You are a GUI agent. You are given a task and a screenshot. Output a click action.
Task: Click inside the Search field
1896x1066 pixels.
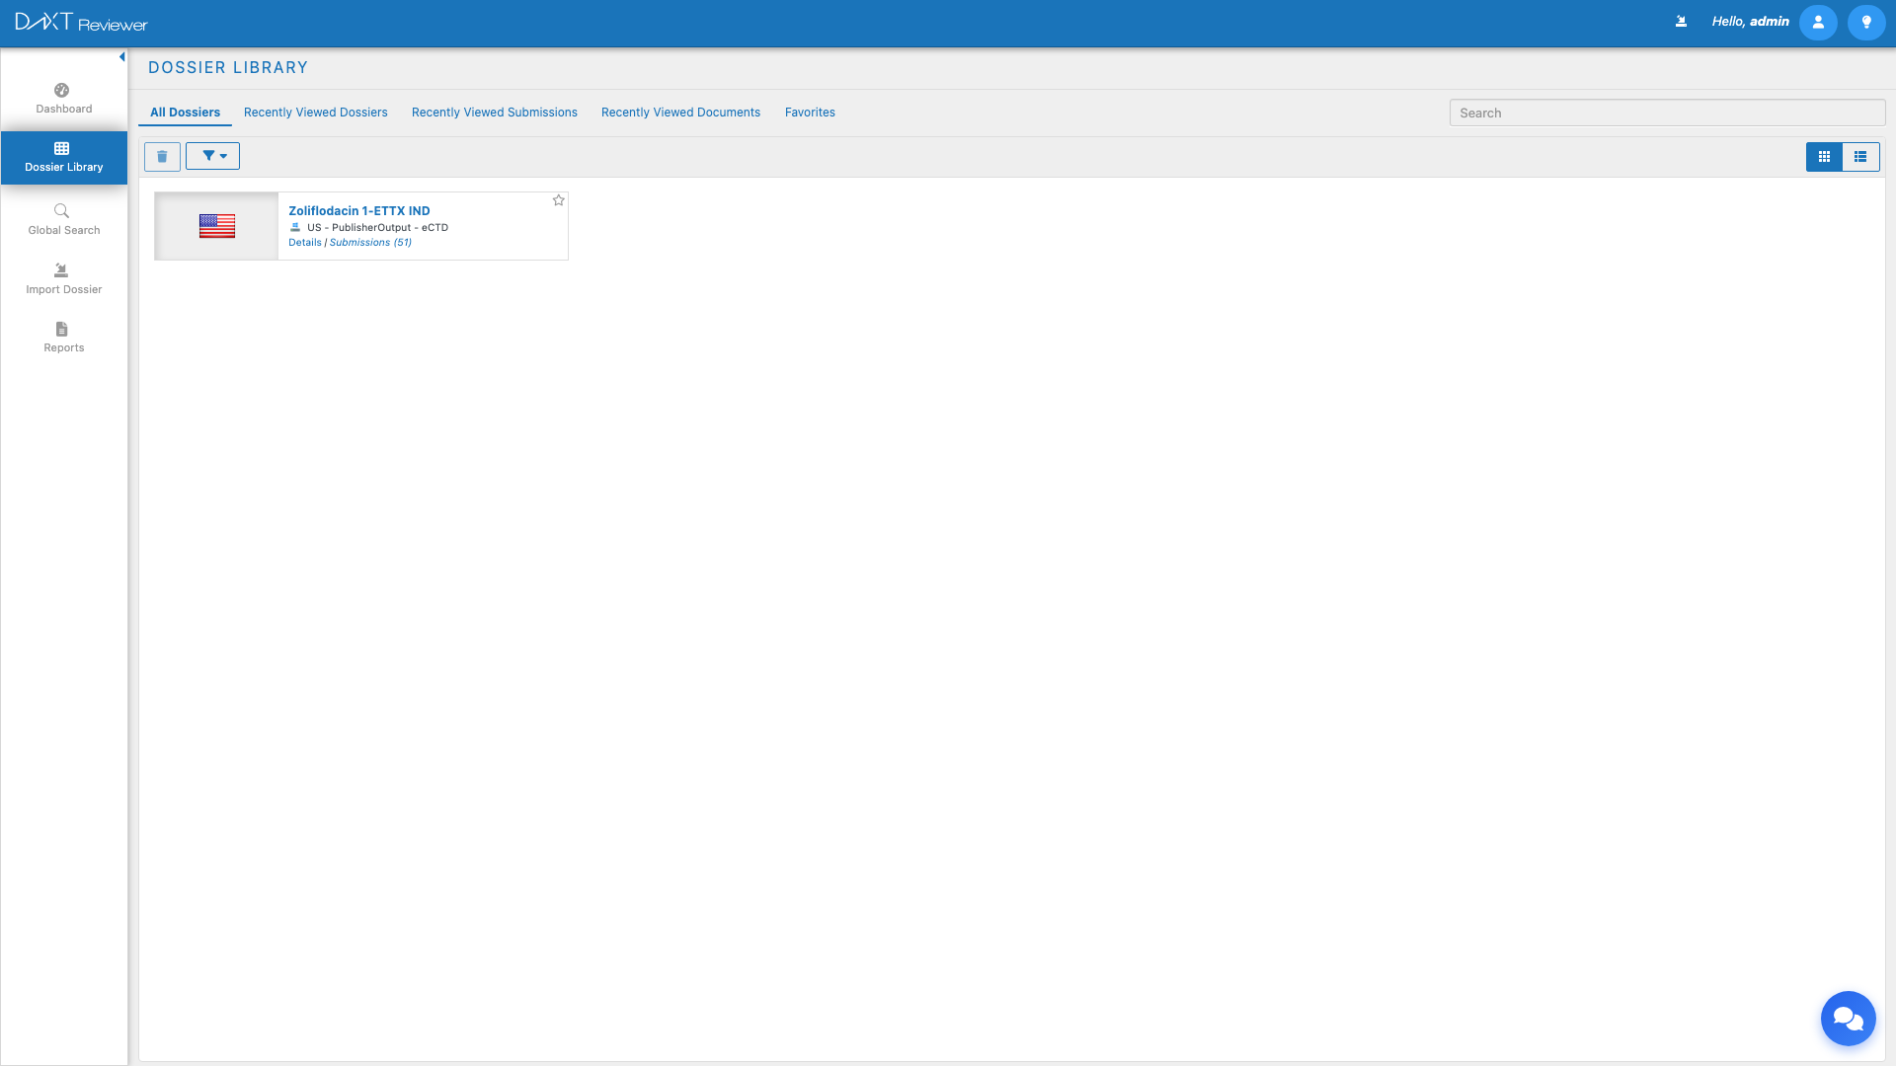[1666, 113]
